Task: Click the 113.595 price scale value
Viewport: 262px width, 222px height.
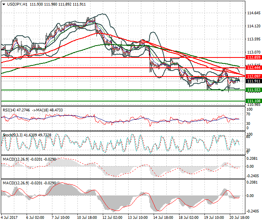Action: 254,39
